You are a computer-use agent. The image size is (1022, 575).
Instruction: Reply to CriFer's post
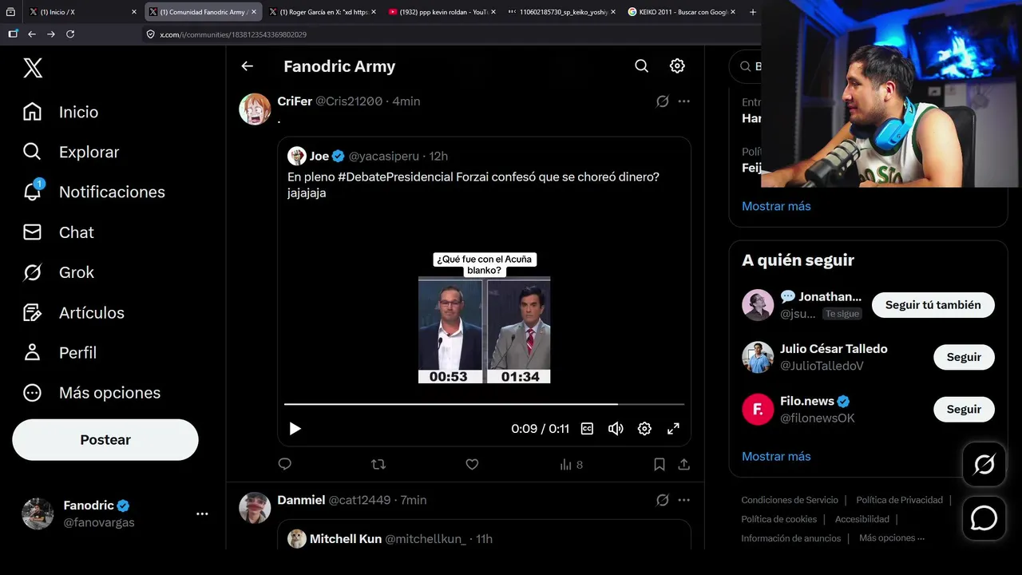[285, 464]
